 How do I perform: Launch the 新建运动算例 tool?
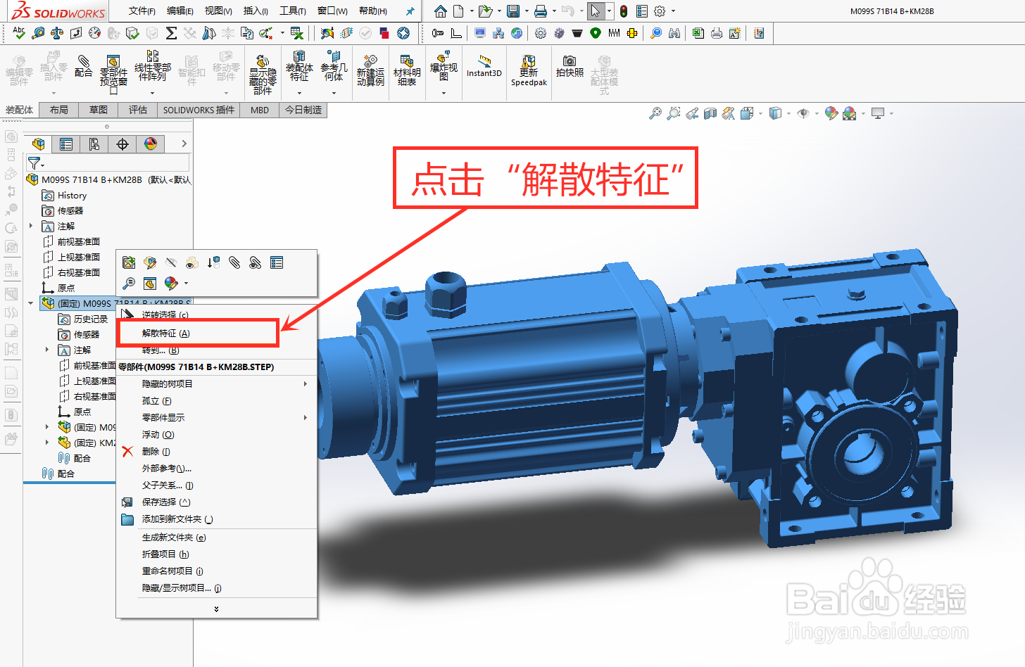coord(370,70)
